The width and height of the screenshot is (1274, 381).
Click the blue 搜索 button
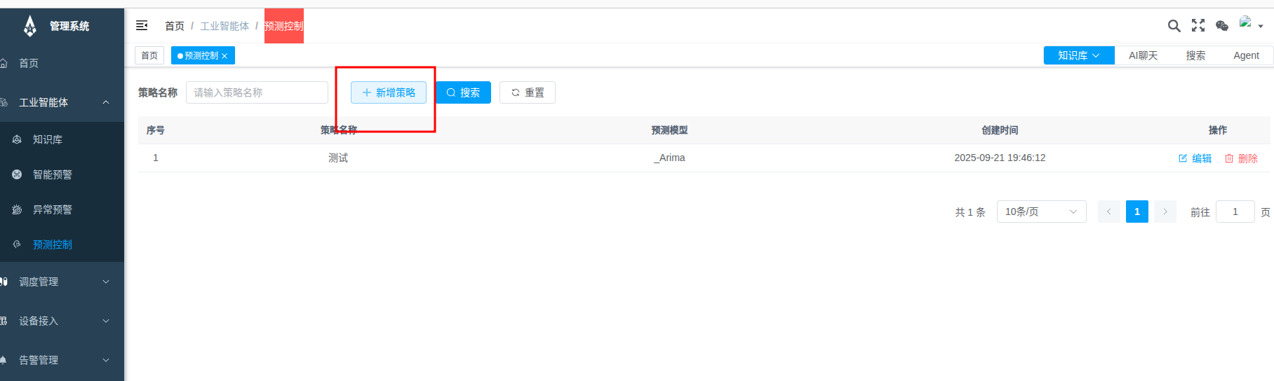463,92
